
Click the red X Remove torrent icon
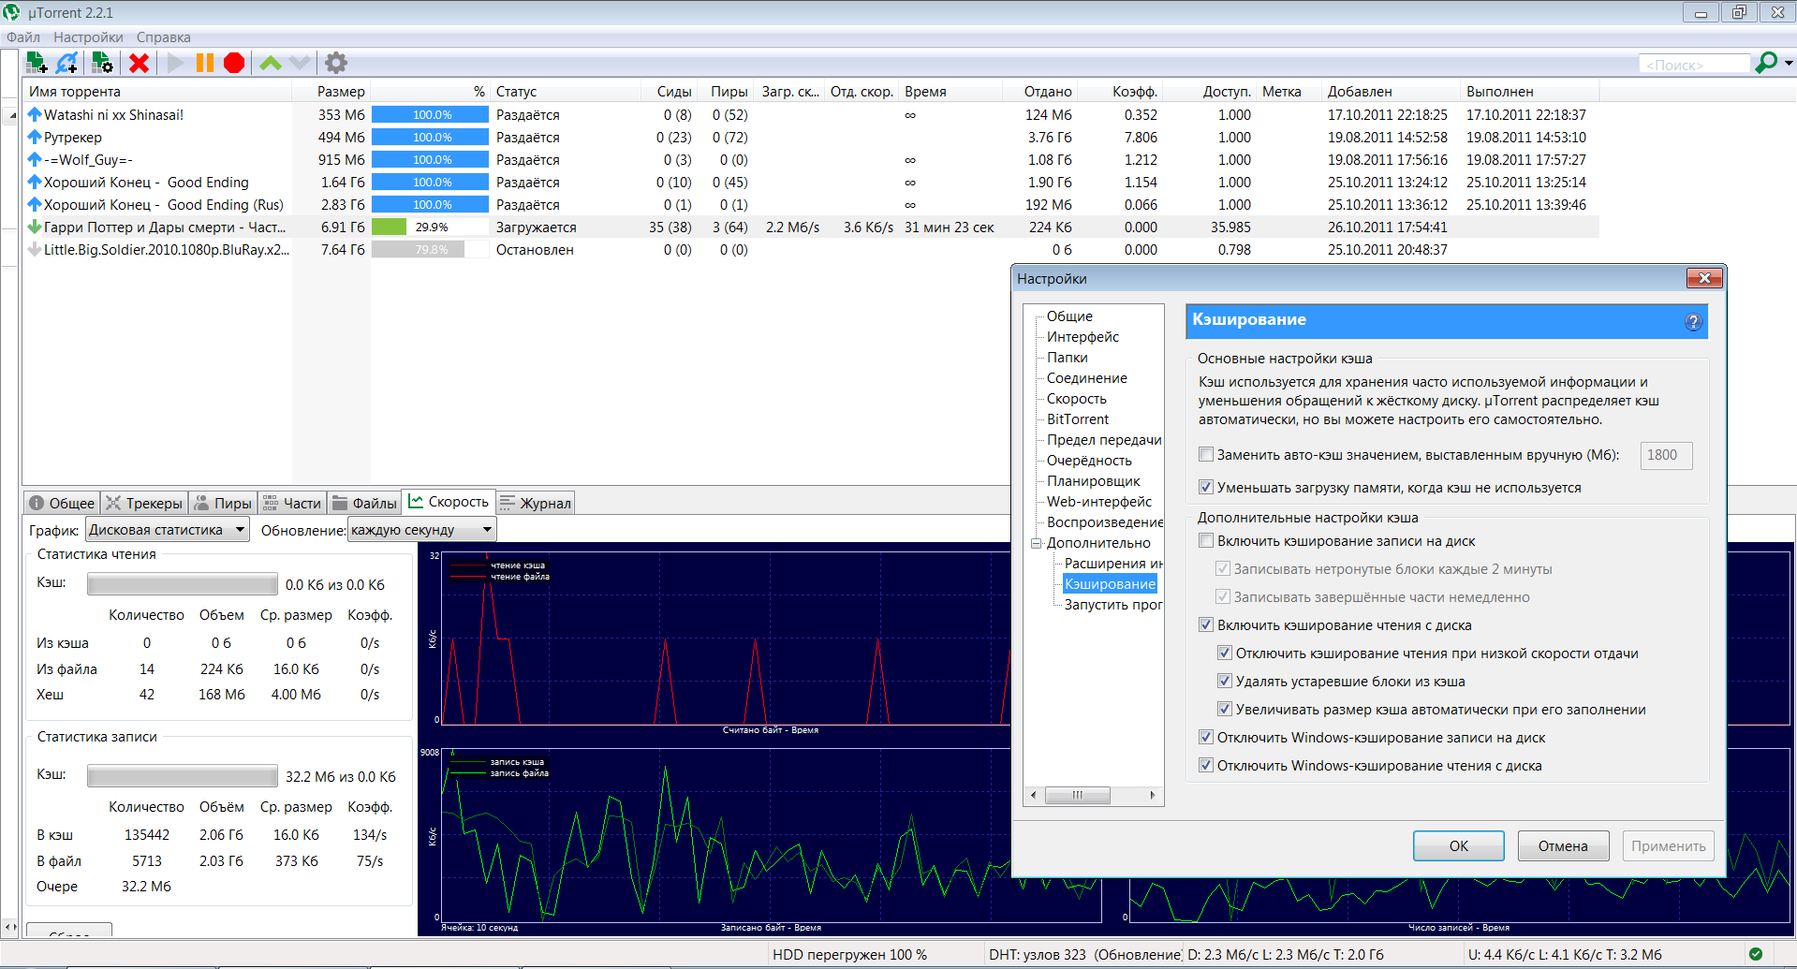(x=139, y=63)
